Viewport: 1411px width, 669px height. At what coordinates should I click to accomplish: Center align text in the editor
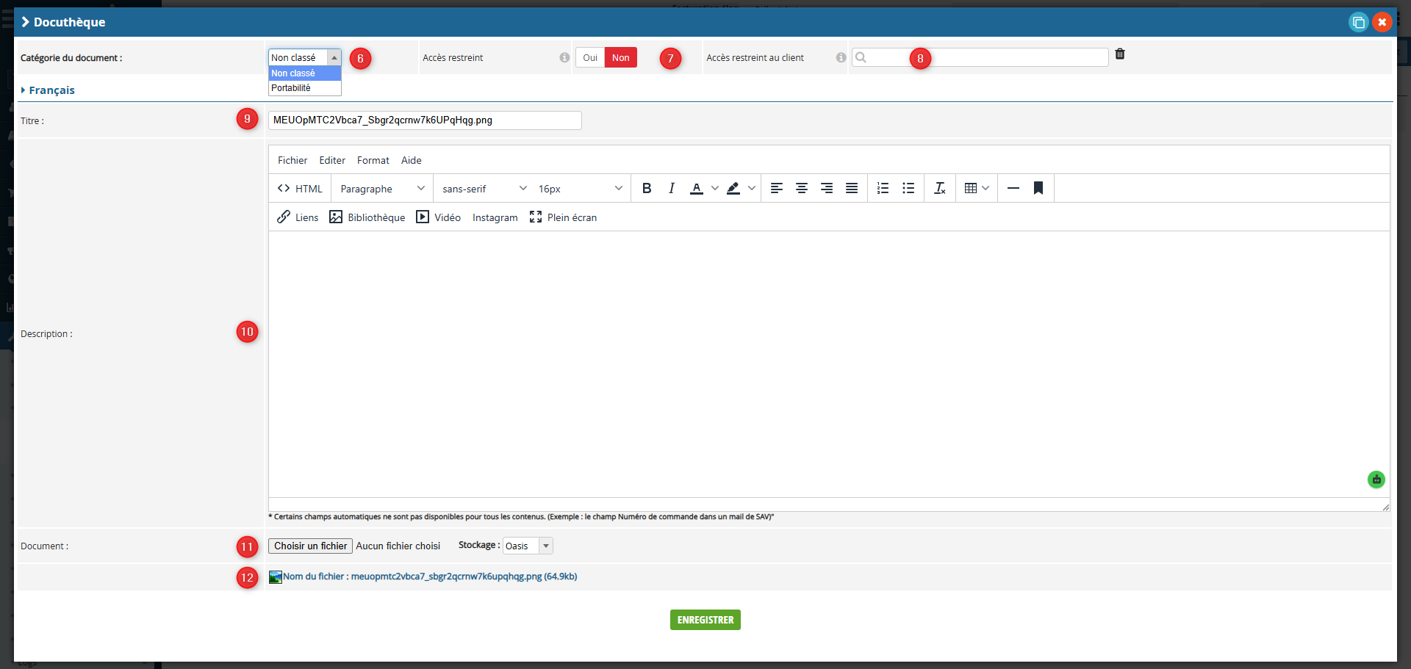click(802, 189)
